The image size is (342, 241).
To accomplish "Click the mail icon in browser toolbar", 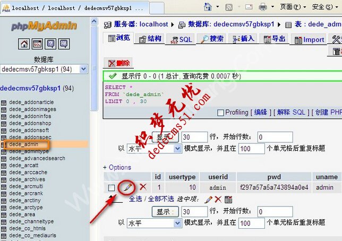I will click(x=249, y=7).
